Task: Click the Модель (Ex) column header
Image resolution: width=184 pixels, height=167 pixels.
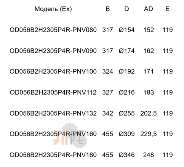Action: point(53,9)
